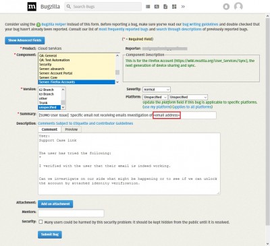This screenshot has height=246, width=270.
Task: Select '63 Branch' version
Action: click(x=49, y=94)
